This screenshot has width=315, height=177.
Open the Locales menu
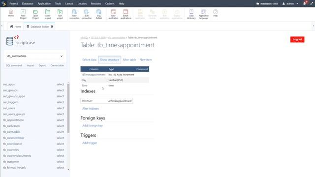(x=82, y=3)
